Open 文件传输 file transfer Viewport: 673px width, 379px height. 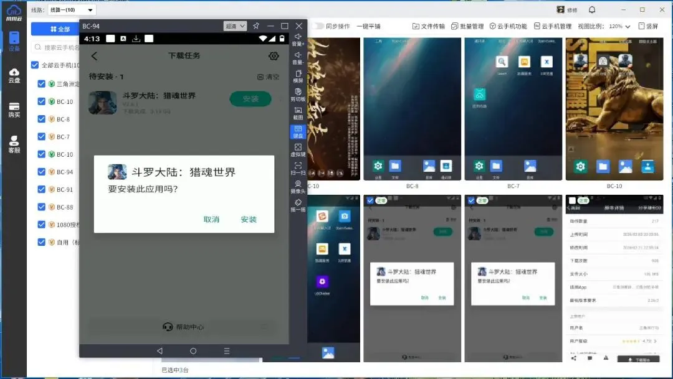428,26
